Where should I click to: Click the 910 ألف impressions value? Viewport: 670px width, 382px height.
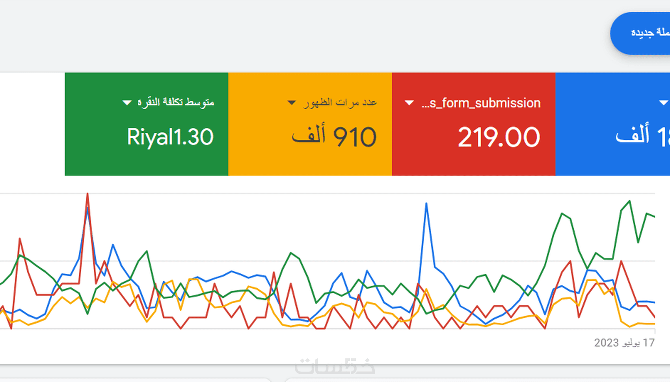coord(334,137)
